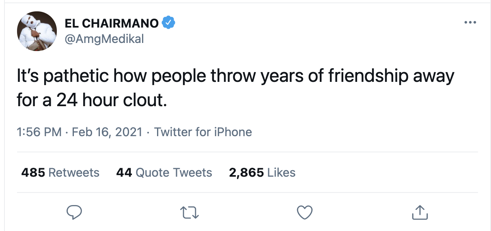Open the Twitter for iPhone source link

coord(203,132)
